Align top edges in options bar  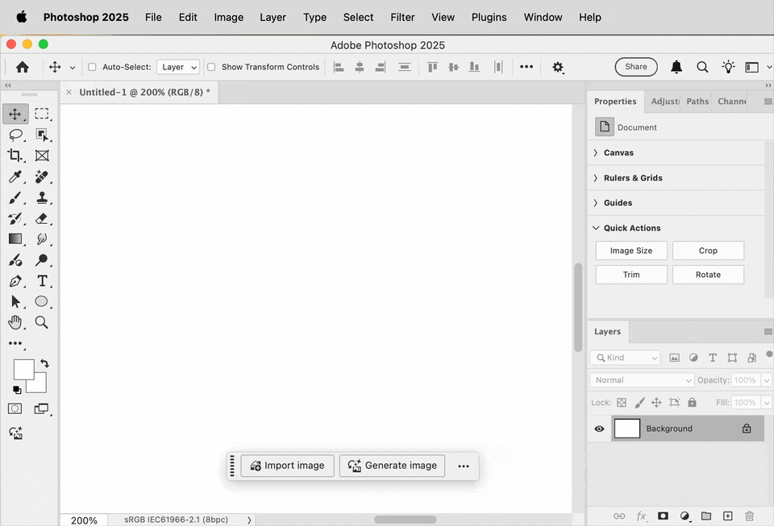(x=432, y=67)
